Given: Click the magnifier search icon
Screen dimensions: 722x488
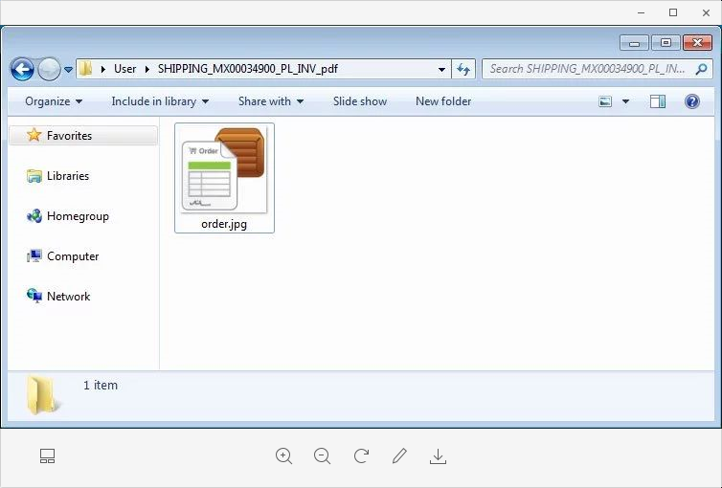Looking at the screenshot, I should (x=701, y=69).
